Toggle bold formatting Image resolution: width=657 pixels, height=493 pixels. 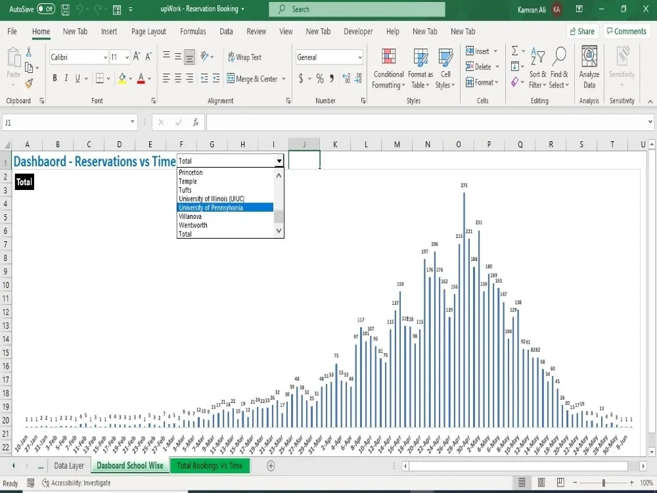55,78
